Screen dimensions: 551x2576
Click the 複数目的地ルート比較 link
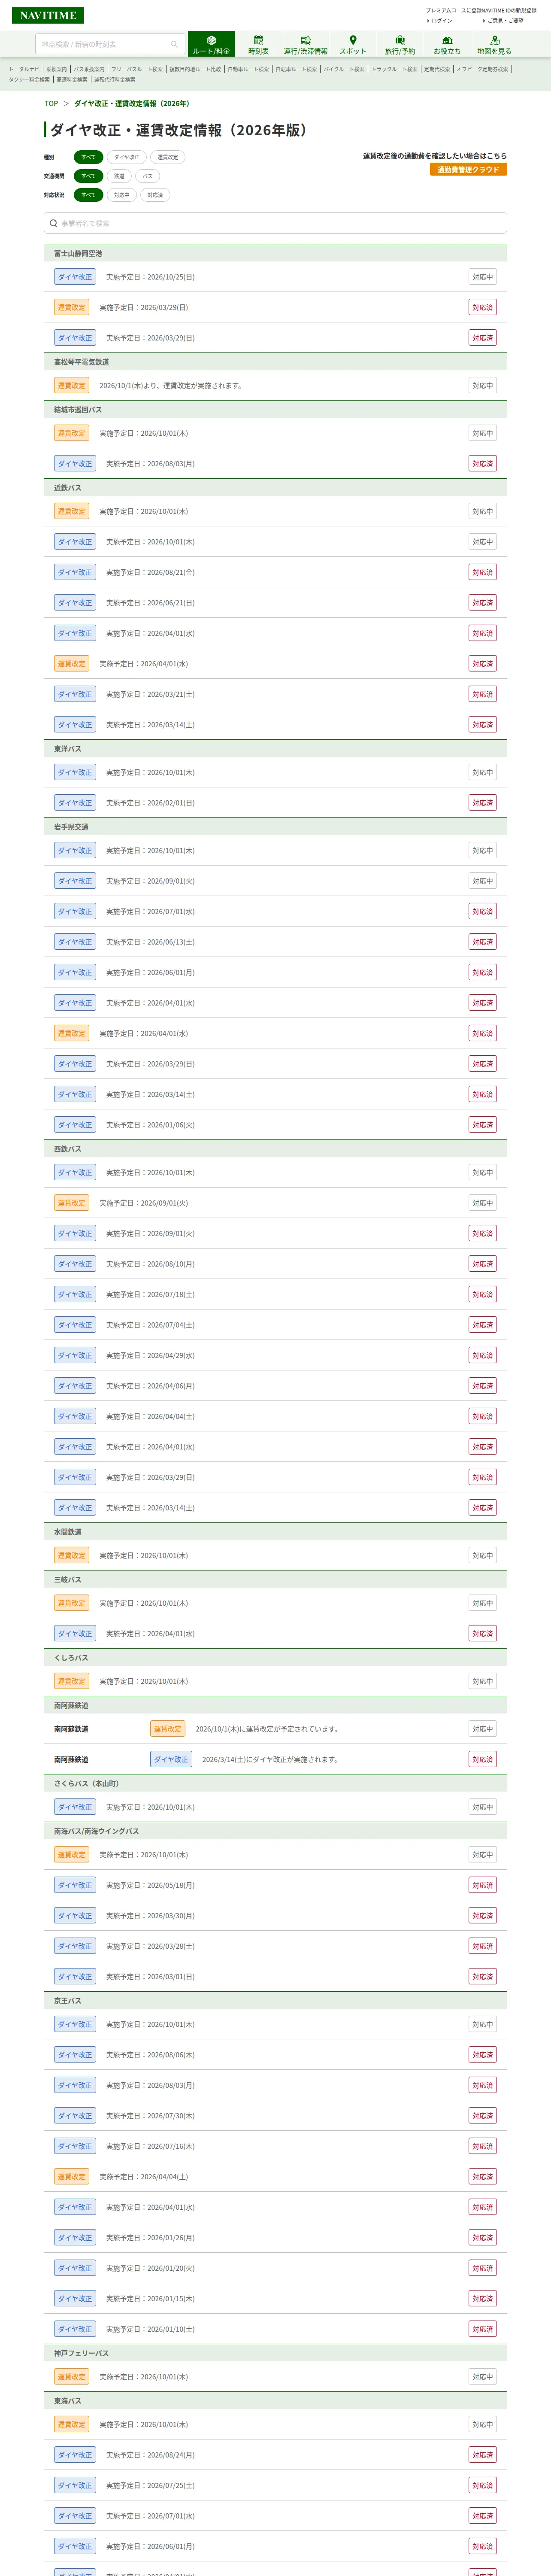point(195,69)
